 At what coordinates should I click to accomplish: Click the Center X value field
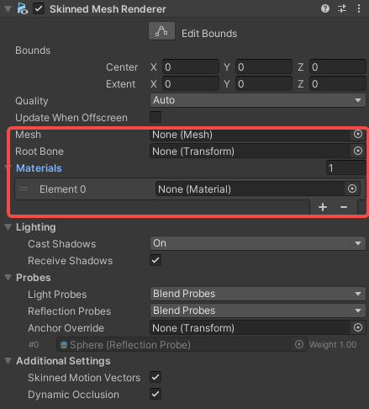point(191,67)
